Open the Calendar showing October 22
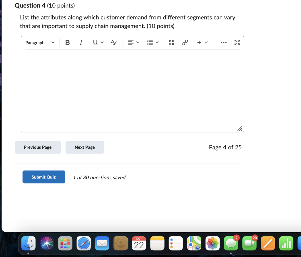The width and height of the screenshot is (301, 257). [x=139, y=243]
